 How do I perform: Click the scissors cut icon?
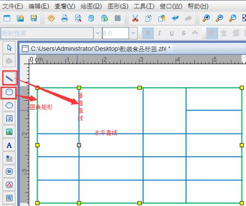[135, 18]
